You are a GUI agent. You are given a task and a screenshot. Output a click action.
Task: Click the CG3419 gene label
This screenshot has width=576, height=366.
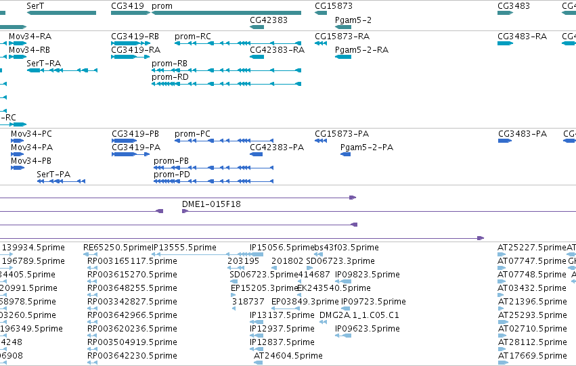point(127,6)
